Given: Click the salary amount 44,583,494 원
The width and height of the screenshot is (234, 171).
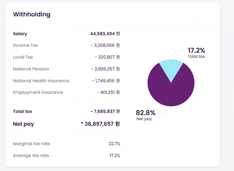Looking at the screenshot, I should [x=105, y=34].
